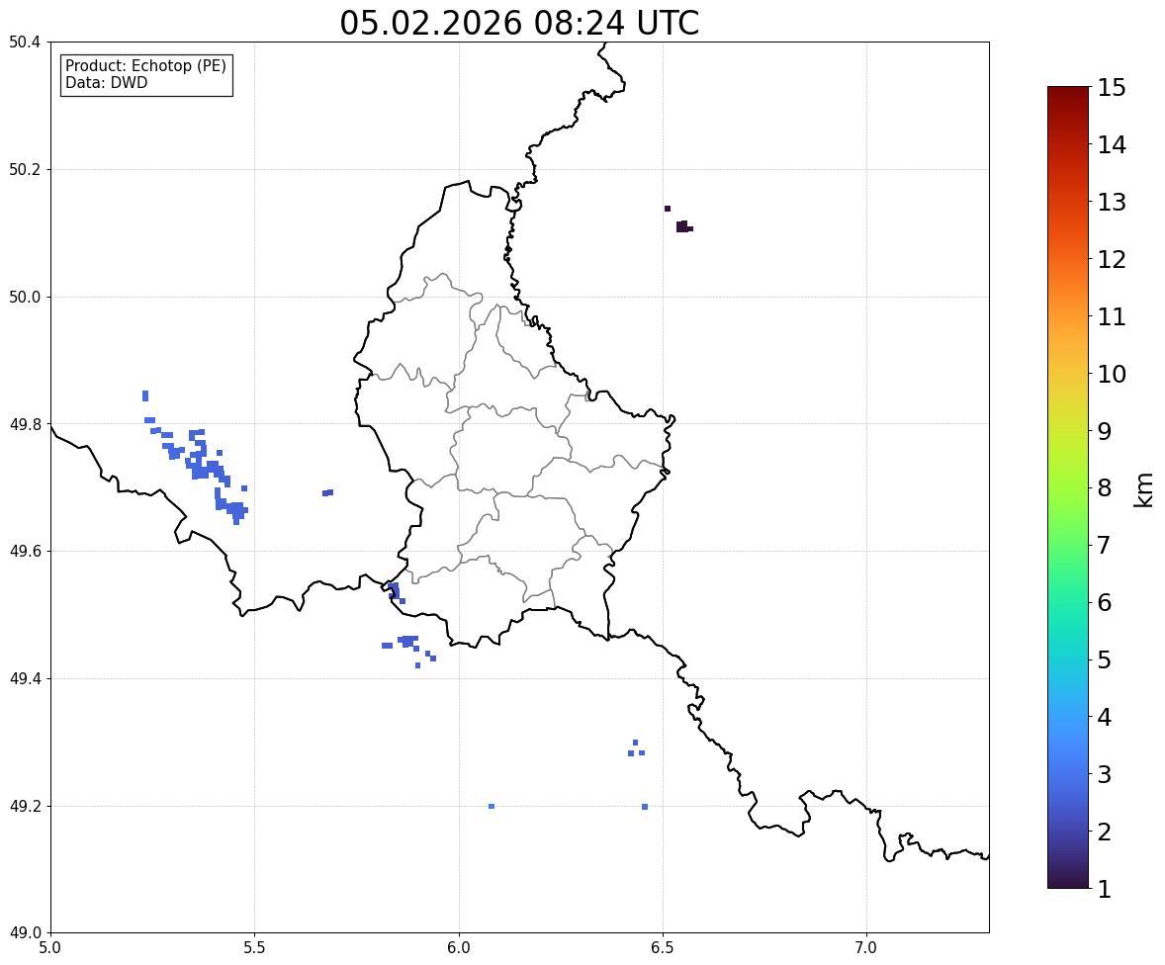This screenshot has width=1165, height=965.
Task: Click longitude axis label "5.0"
Action: (50, 948)
